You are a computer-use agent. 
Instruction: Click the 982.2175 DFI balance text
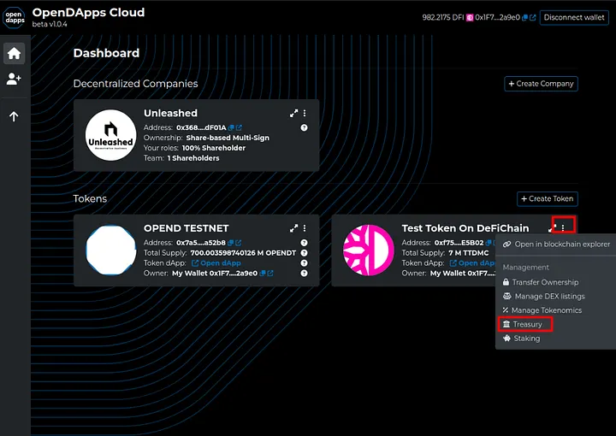443,18
